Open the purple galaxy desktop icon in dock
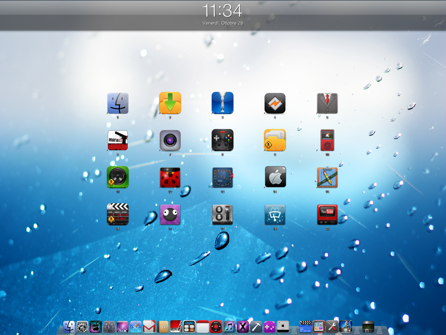This screenshot has height=335, width=446. pos(122,327)
